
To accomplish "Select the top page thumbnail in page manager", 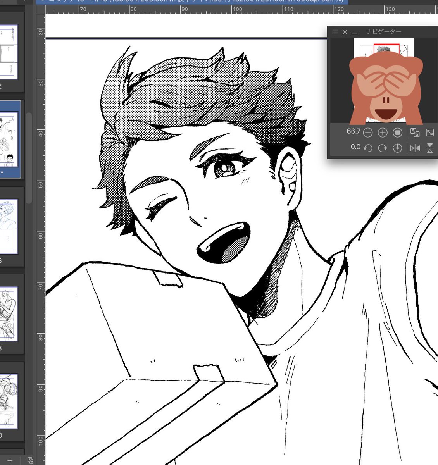I will (x=9, y=52).
